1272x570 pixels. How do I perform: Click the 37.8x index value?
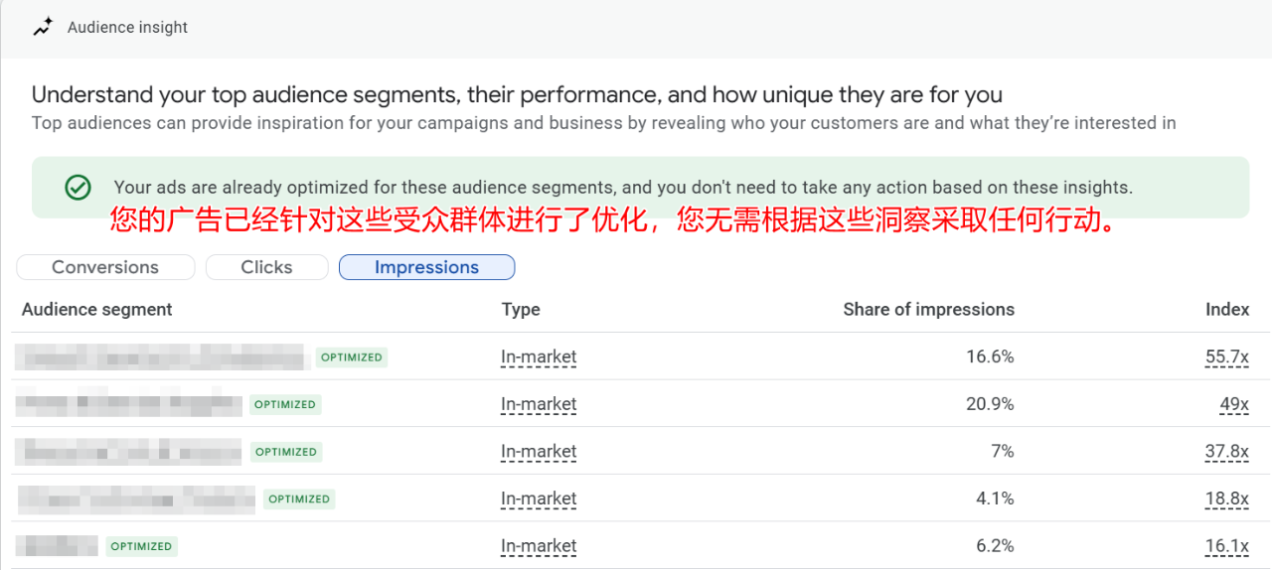click(x=1226, y=452)
